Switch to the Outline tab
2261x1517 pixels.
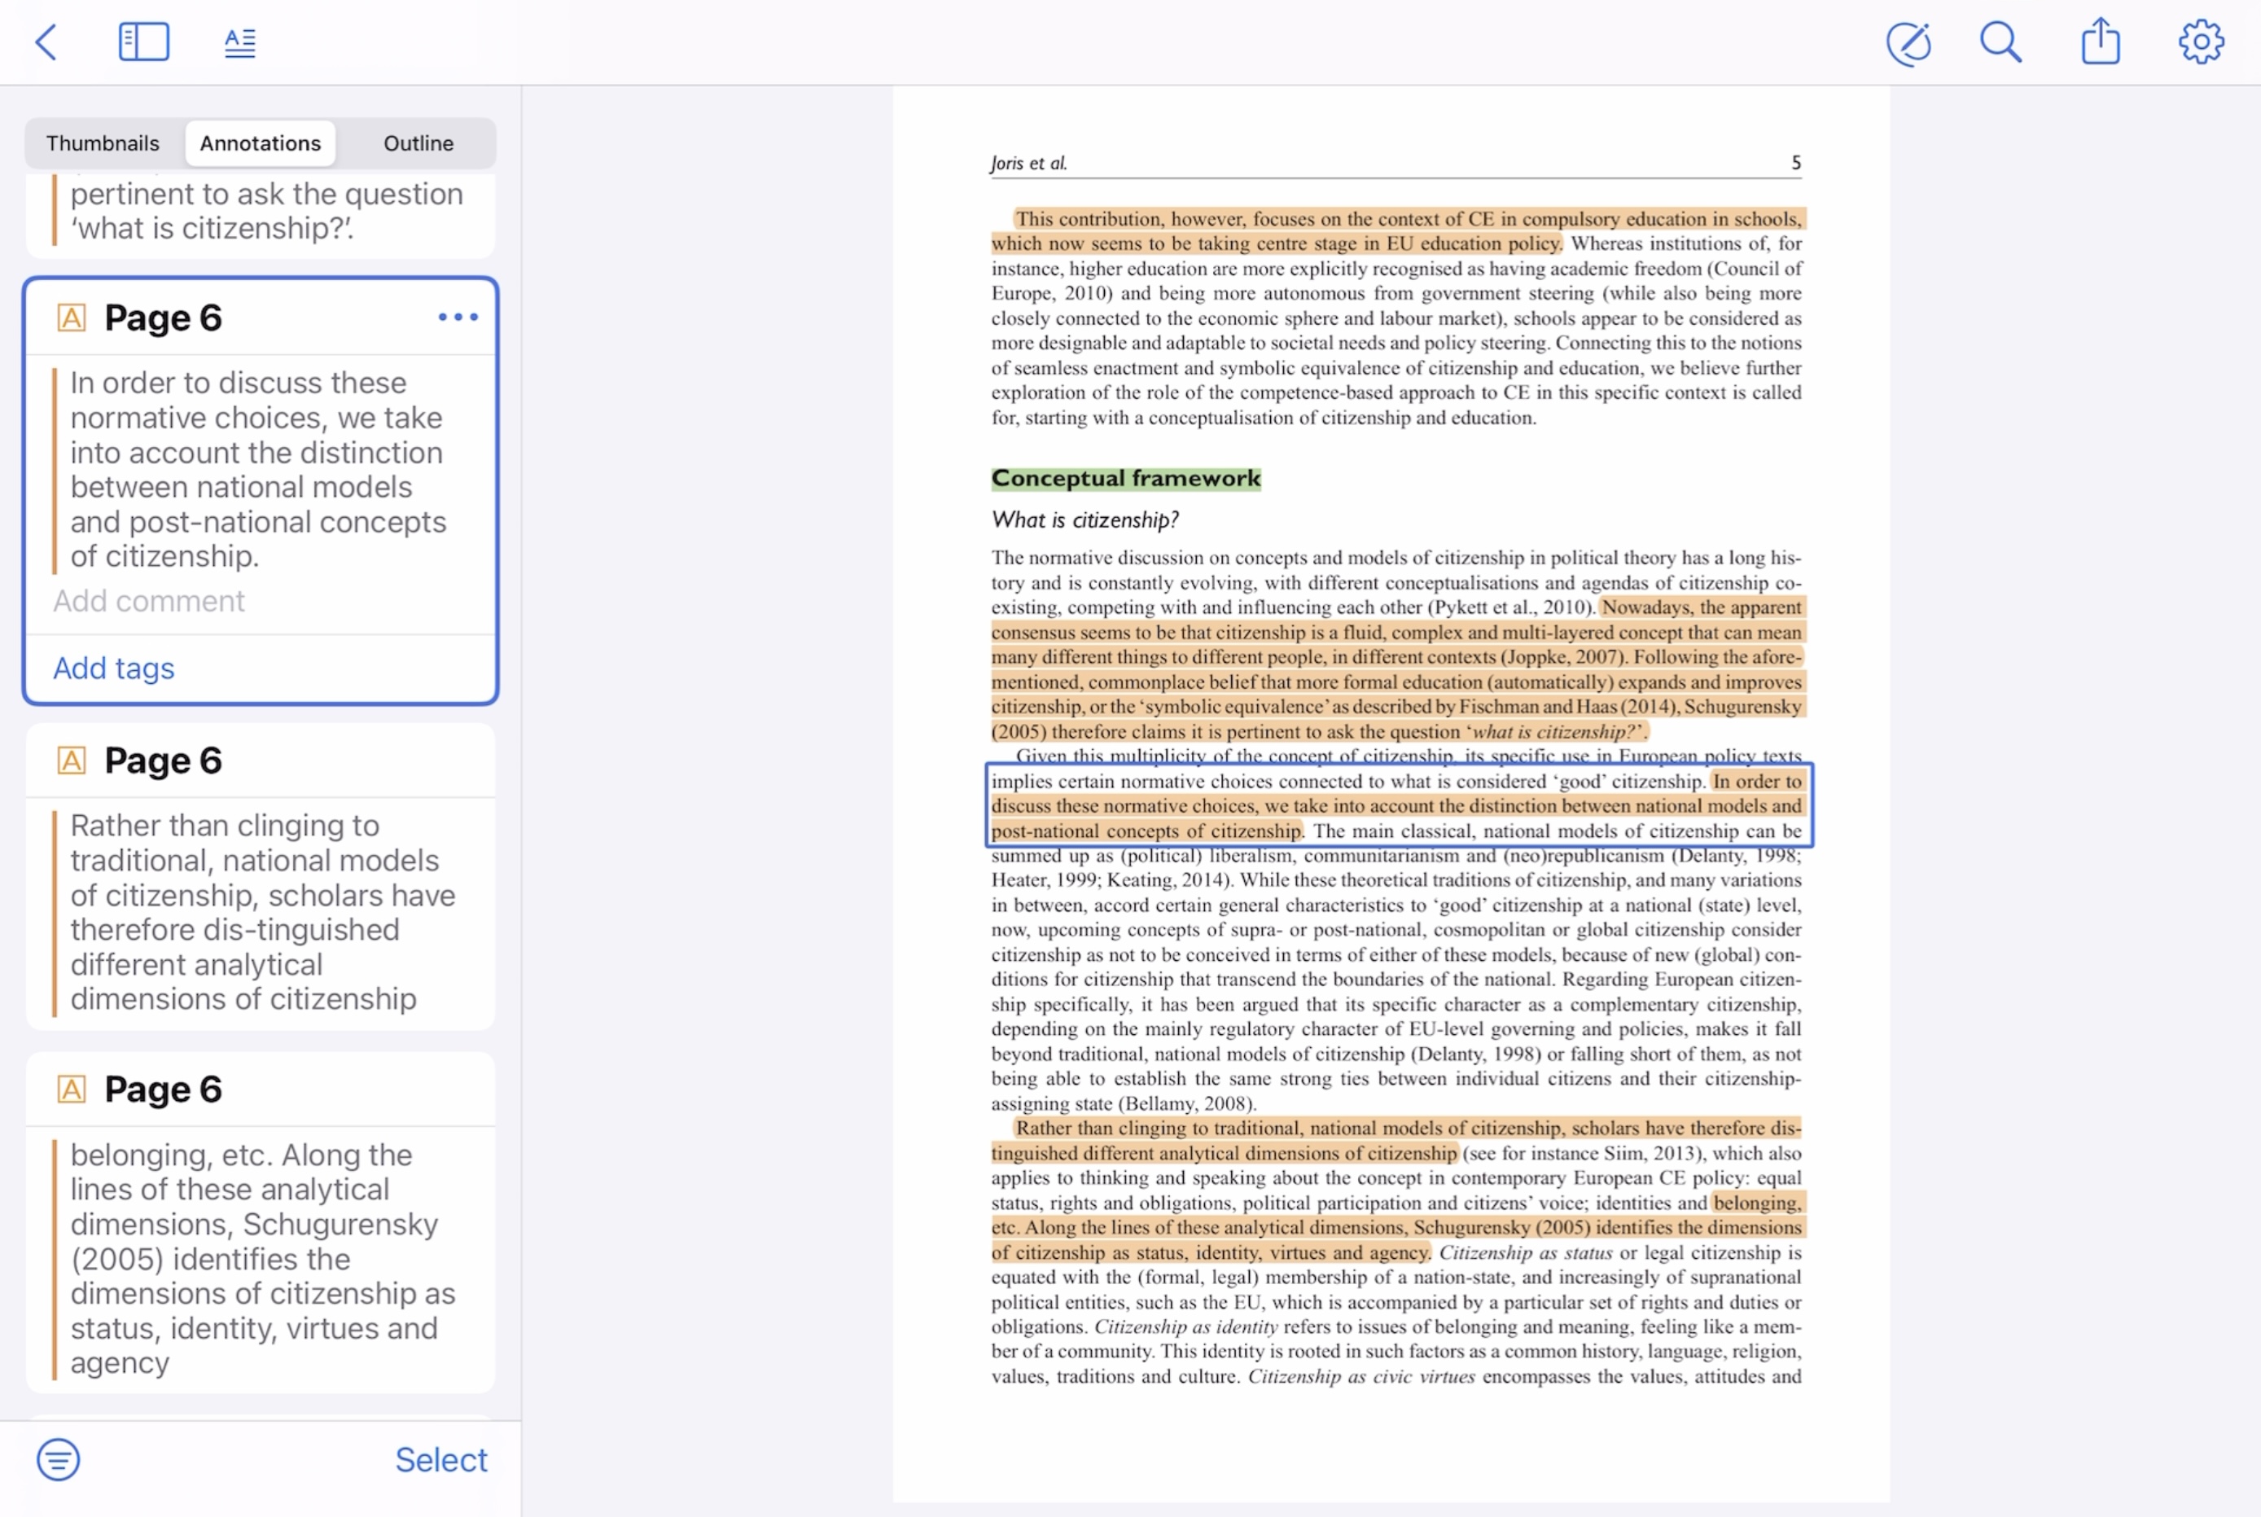[418, 143]
